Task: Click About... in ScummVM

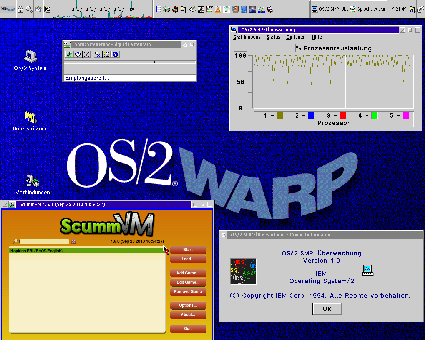Action: (188, 315)
